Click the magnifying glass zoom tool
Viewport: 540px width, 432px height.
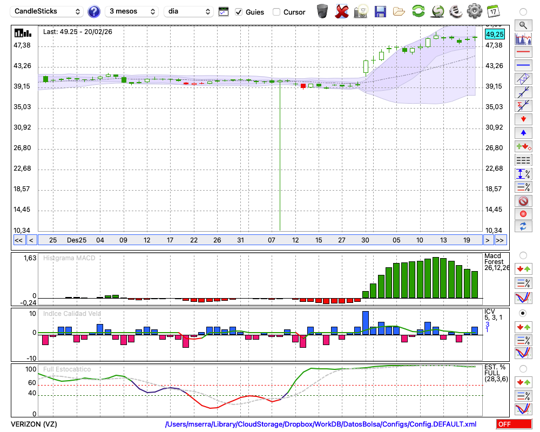[x=523, y=25]
